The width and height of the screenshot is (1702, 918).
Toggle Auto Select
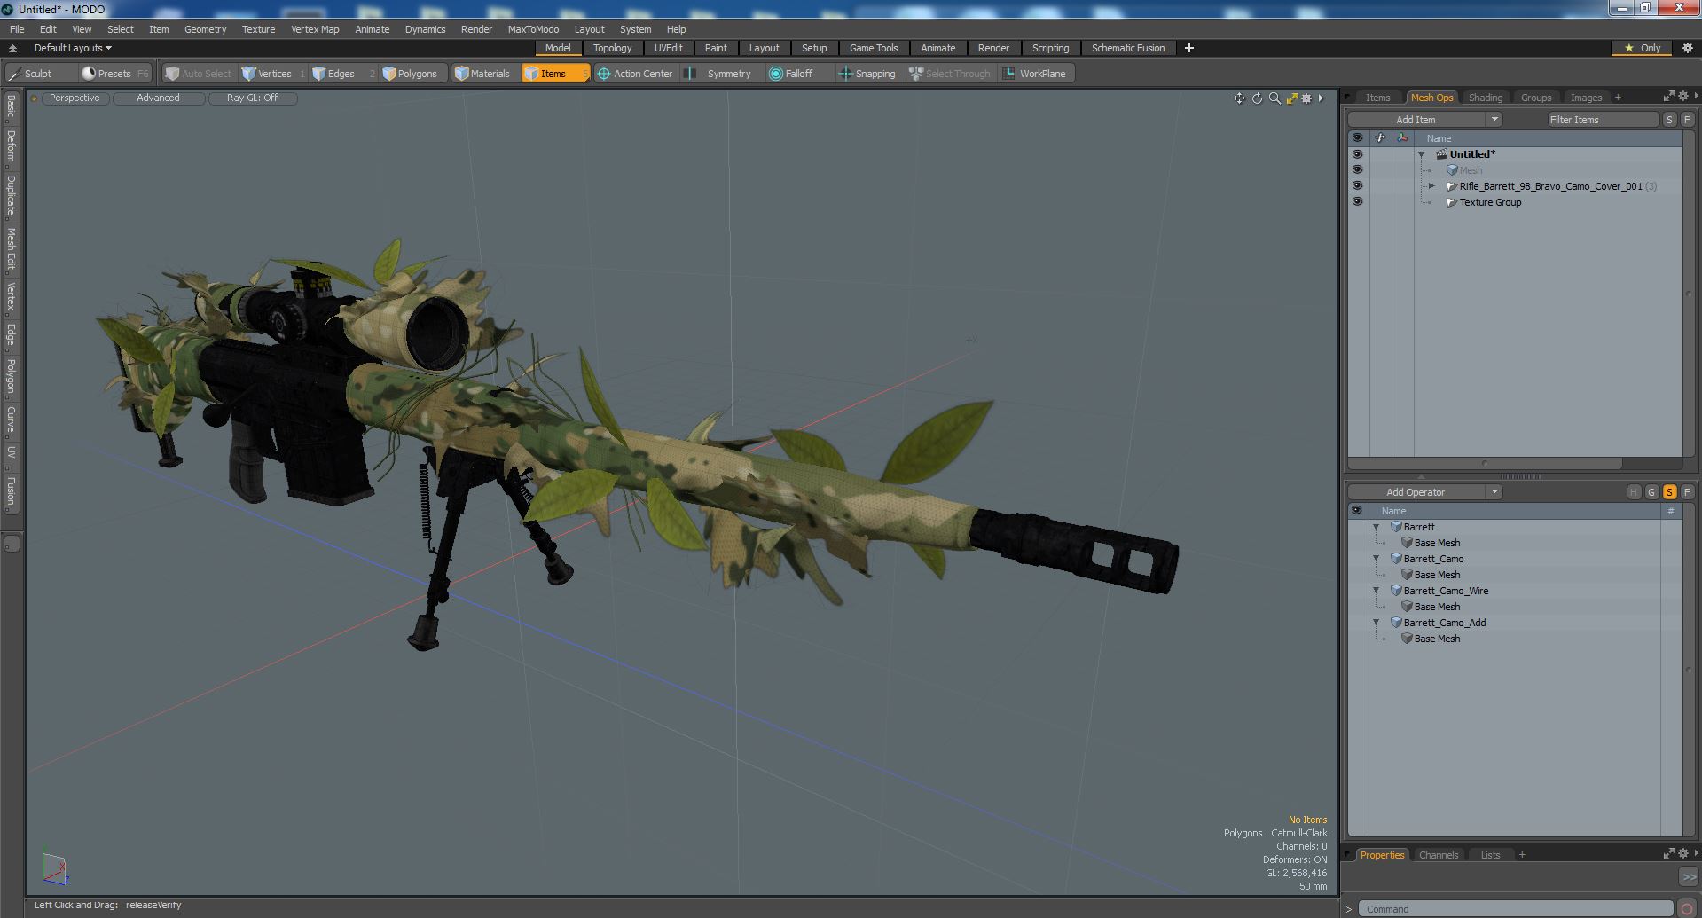(x=199, y=74)
